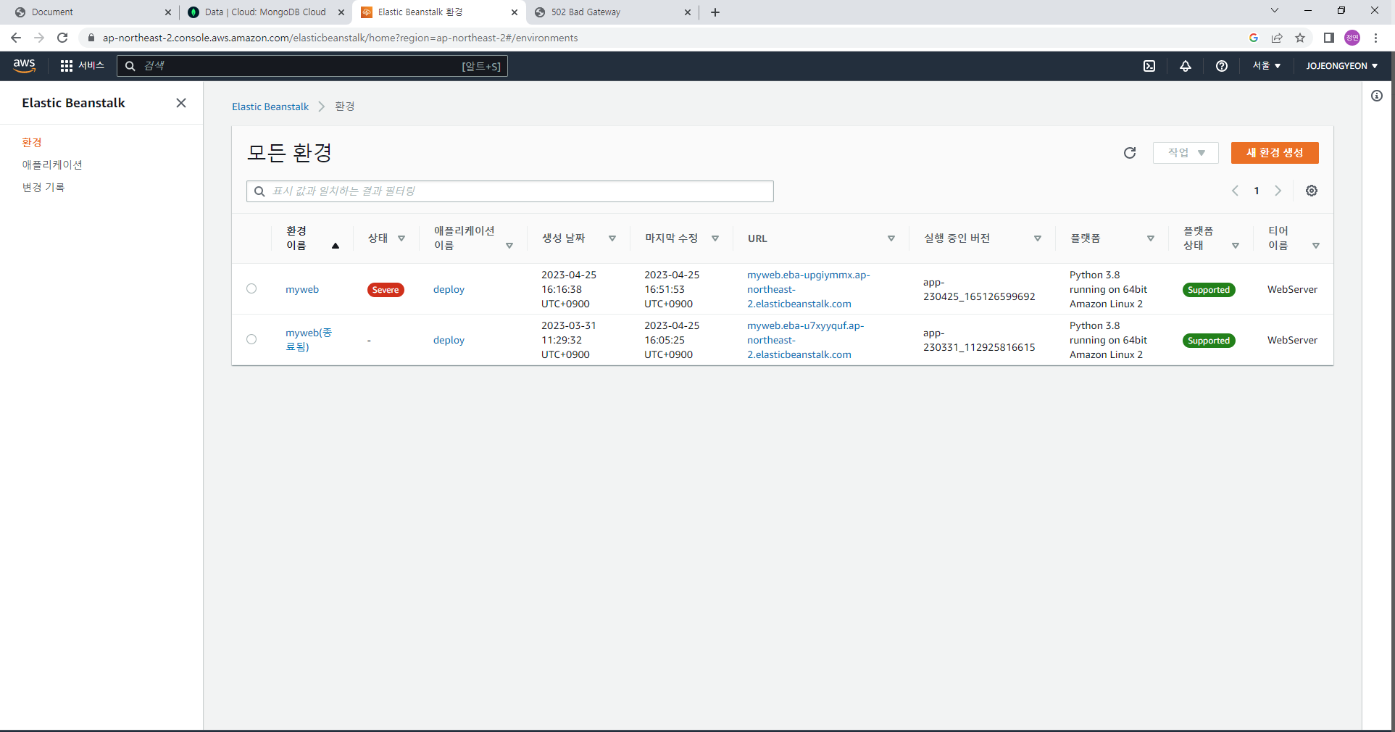The image size is (1395, 732).
Task: Switch to the Document browser tab
Action: pyautogui.click(x=91, y=12)
